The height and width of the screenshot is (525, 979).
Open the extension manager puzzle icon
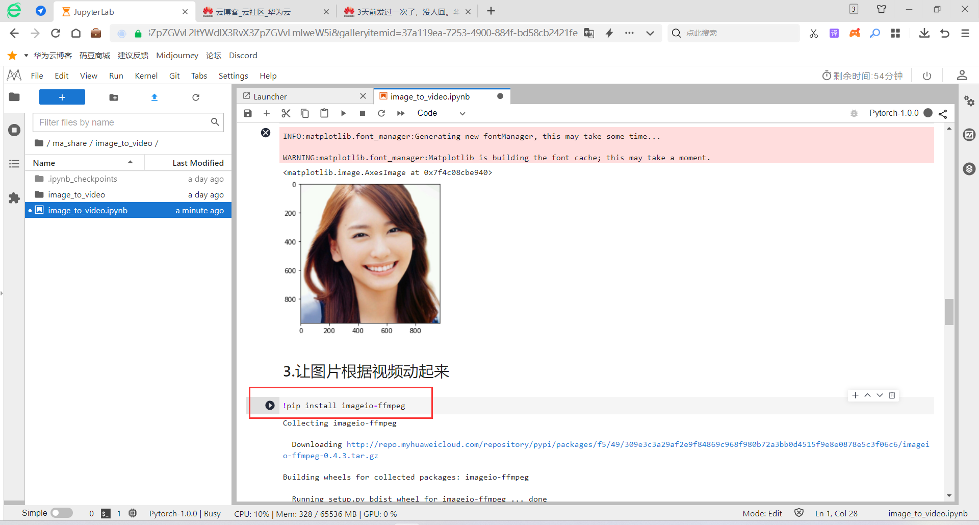14,198
